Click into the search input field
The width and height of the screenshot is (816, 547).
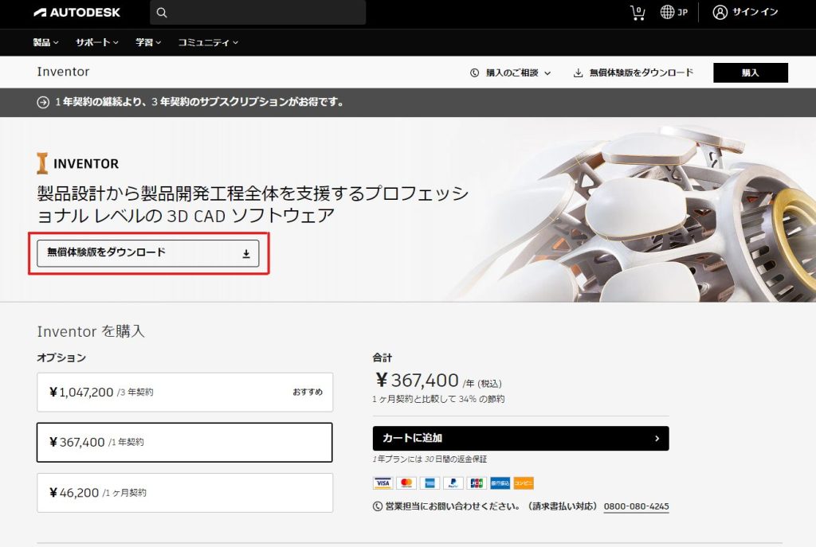point(257,13)
